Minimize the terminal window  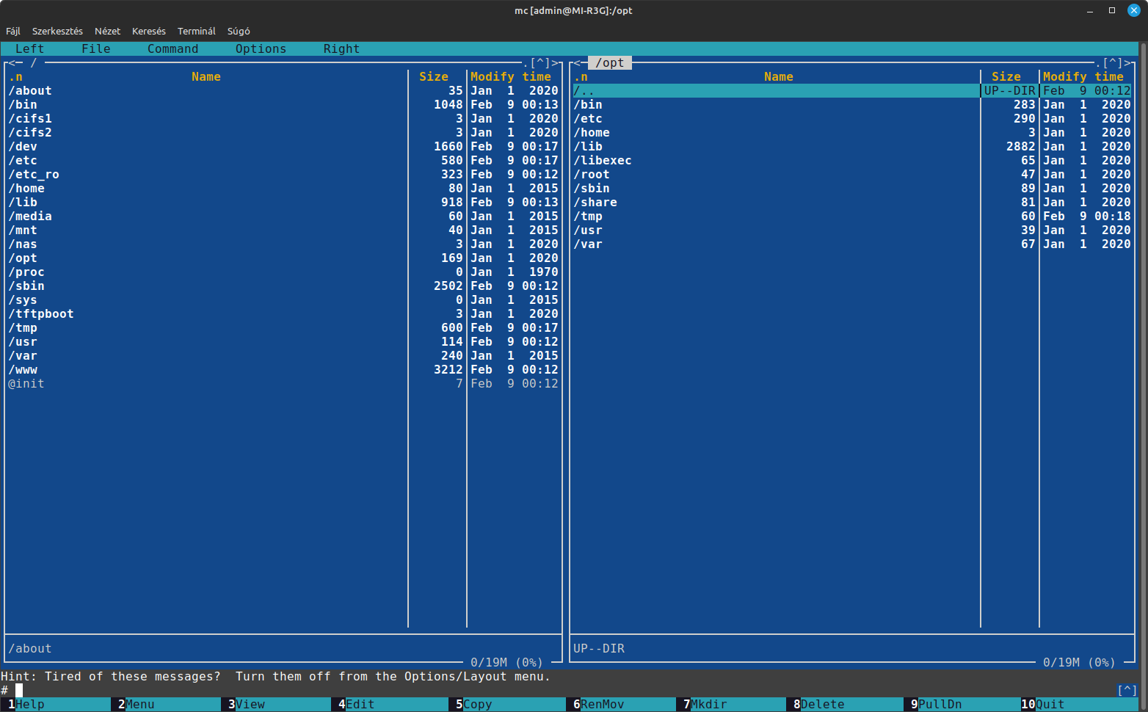[x=1091, y=10]
